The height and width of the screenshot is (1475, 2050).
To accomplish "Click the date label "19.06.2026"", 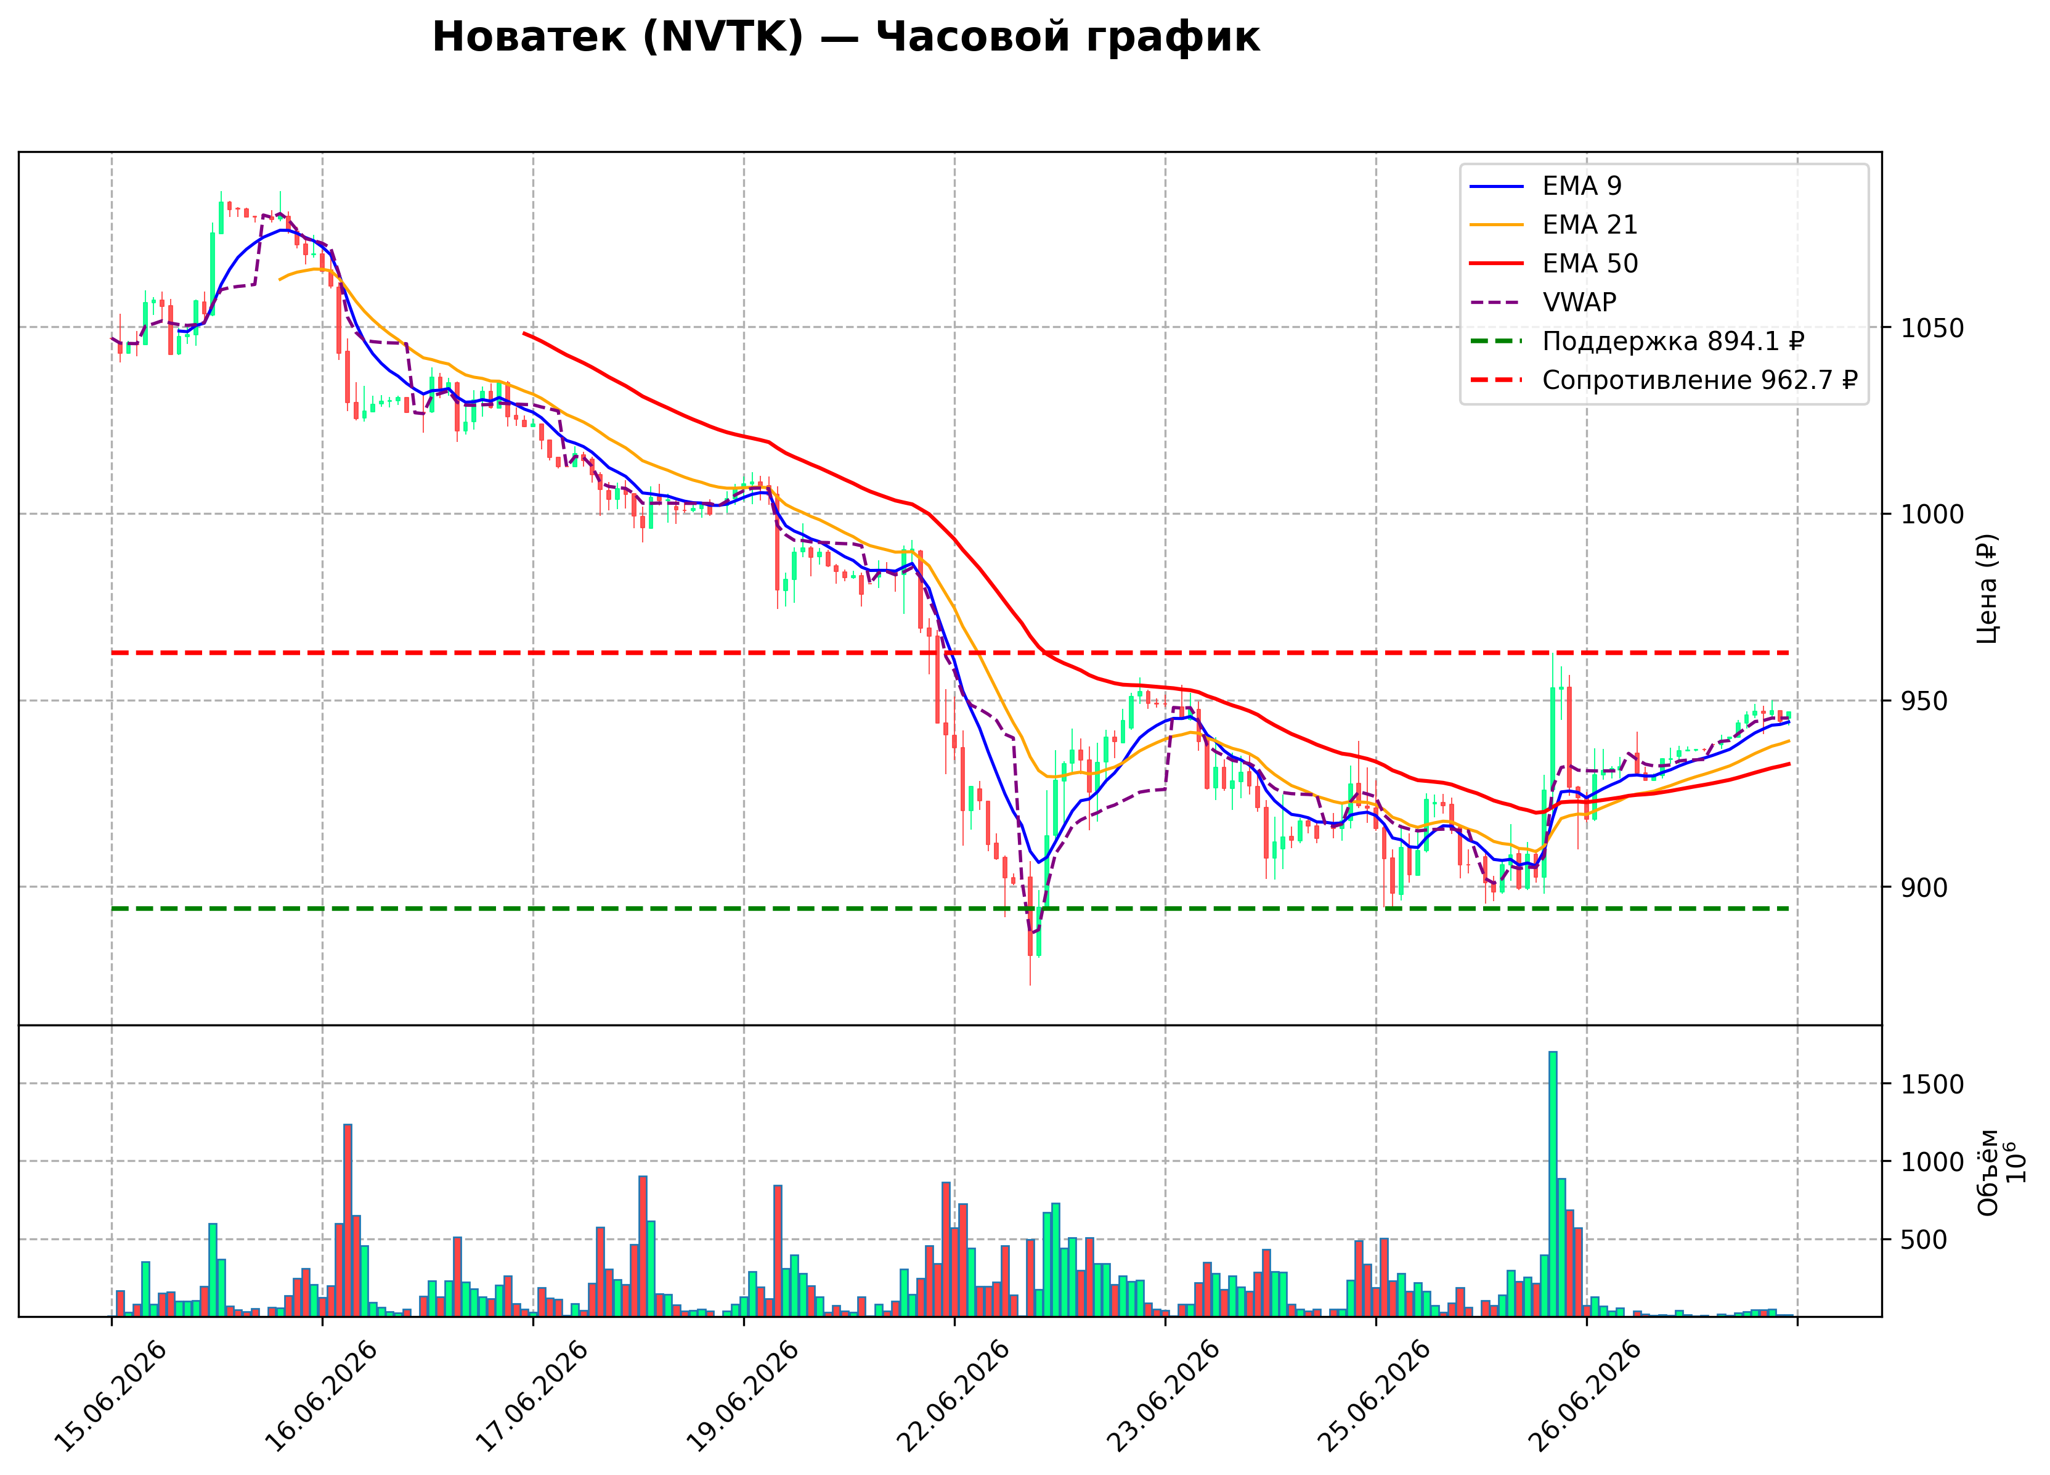I will [x=743, y=1396].
